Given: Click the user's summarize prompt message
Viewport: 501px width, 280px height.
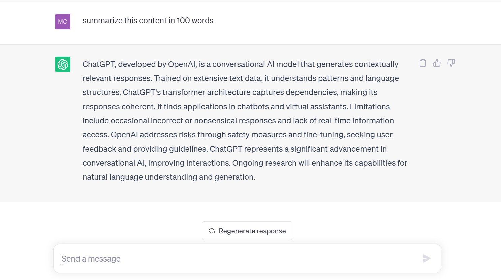Looking at the screenshot, I should [148, 21].
